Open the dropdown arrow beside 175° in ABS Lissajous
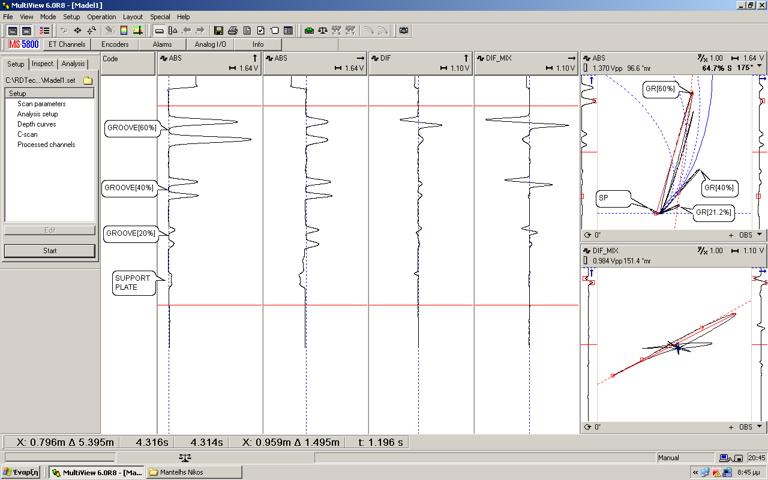 [760, 67]
